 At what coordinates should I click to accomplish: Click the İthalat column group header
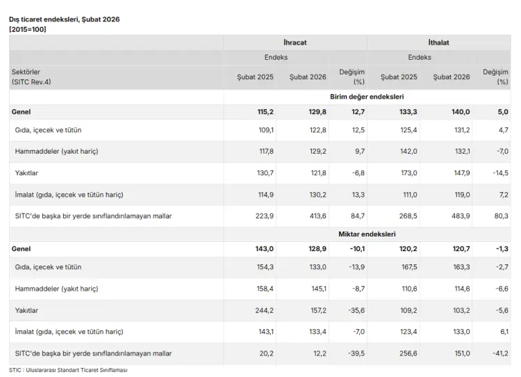438,42
